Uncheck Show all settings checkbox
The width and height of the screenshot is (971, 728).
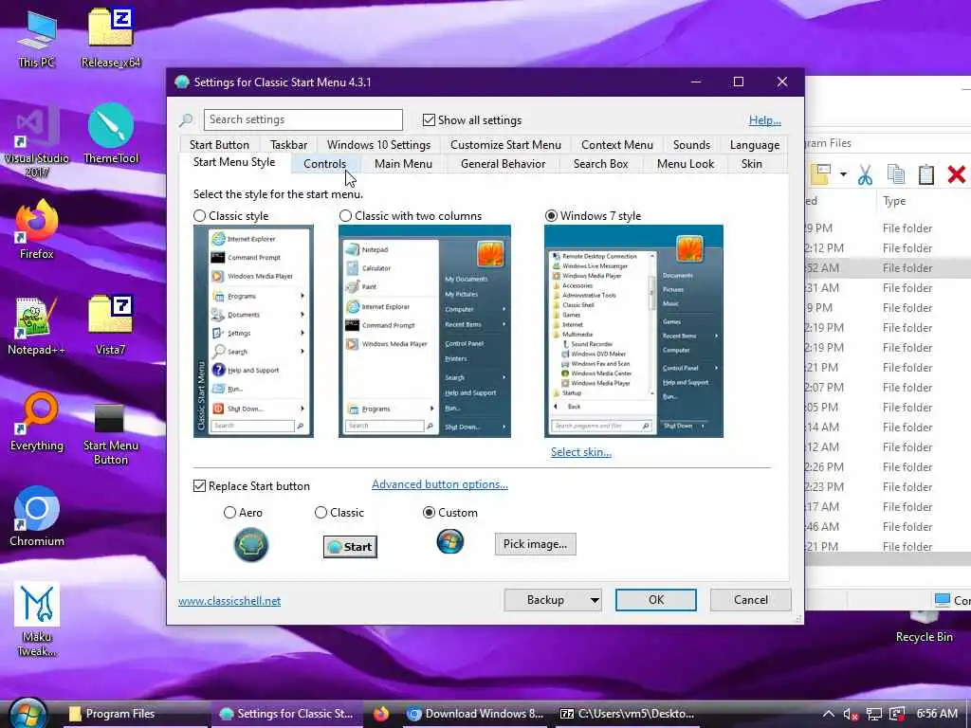[429, 120]
